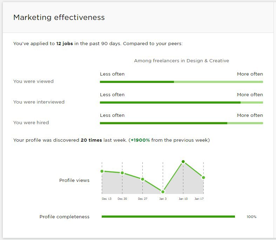
Task: Click the 'Profile completeness' label
Action: (x=65, y=217)
